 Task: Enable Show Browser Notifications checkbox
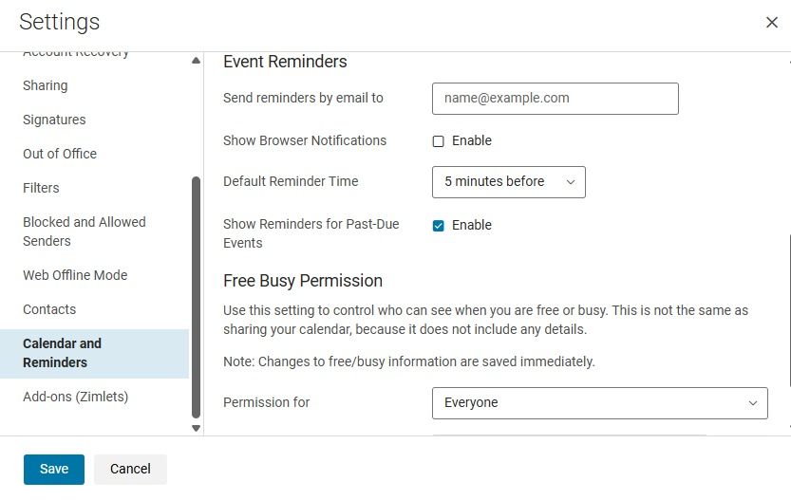[x=439, y=141]
